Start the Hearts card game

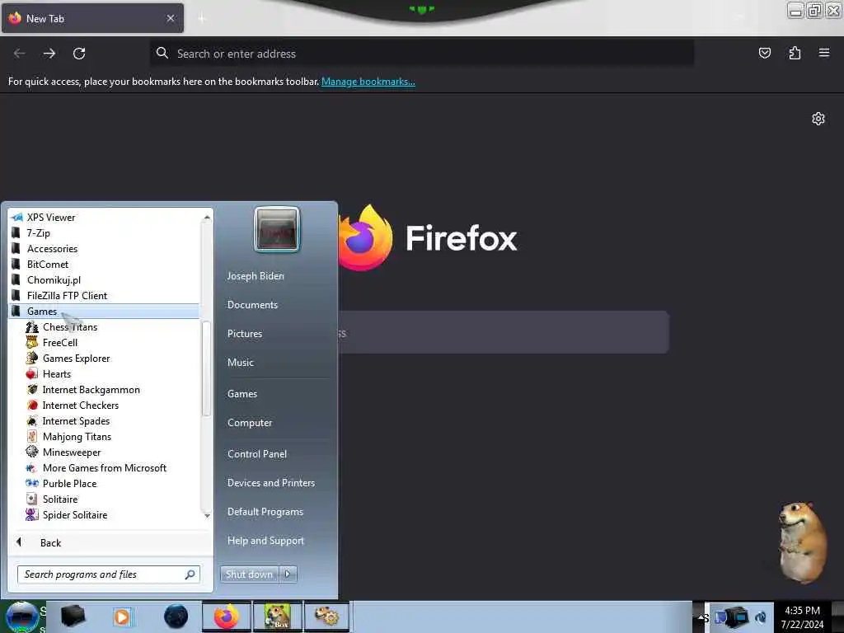(57, 373)
